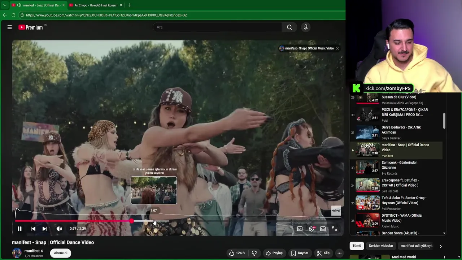This screenshot has height=260, width=462.
Task: Play Semicenk - Gözlerinden Gözlerine
Action: click(396, 168)
